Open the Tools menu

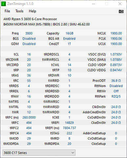[19, 11]
